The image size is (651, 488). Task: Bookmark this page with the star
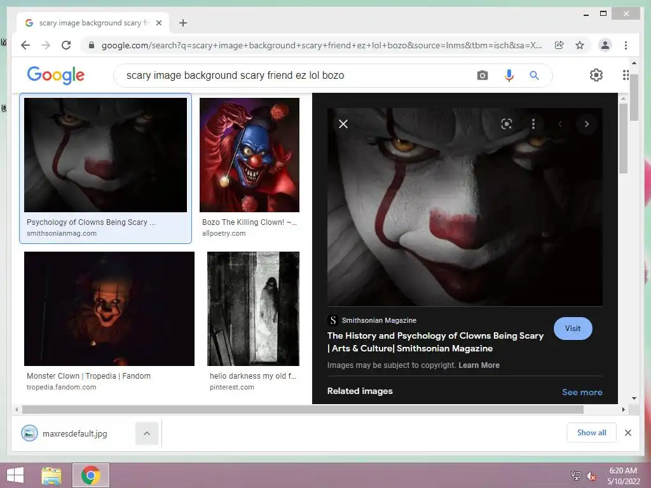click(x=580, y=45)
